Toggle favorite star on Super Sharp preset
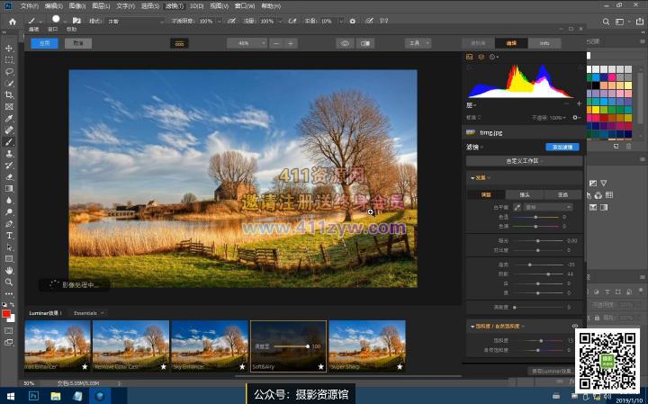This screenshot has height=404, width=648. point(399,367)
